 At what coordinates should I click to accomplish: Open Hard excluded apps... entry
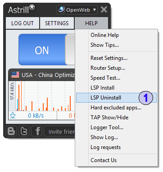pos(116,108)
